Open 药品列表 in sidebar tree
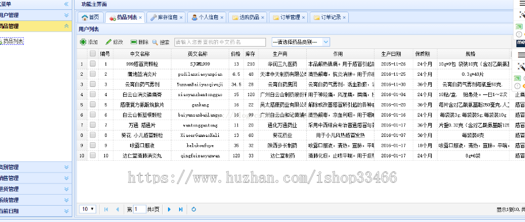 point(13,41)
